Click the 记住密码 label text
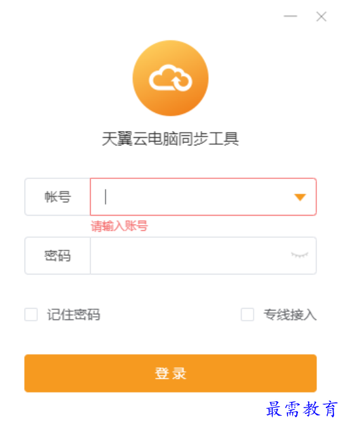Viewport: 343px width, 429px height. 73,314
